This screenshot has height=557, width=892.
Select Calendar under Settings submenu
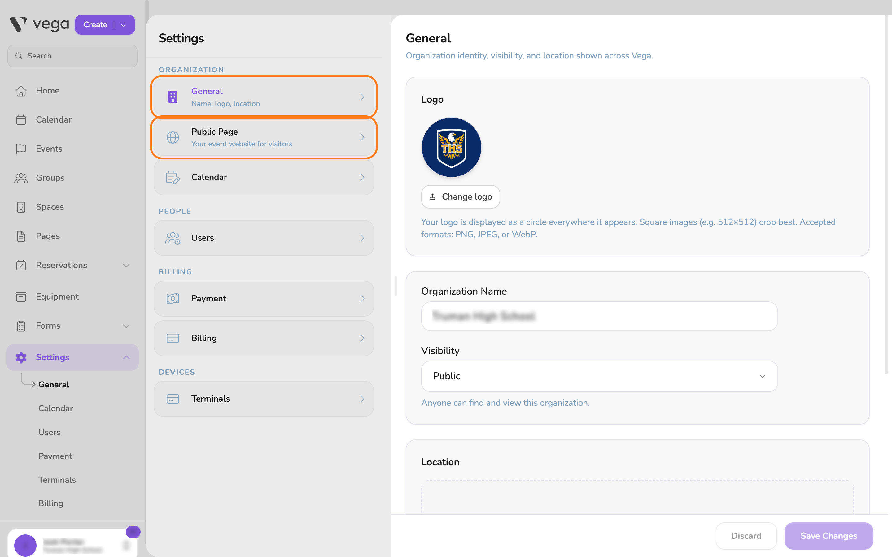click(56, 408)
